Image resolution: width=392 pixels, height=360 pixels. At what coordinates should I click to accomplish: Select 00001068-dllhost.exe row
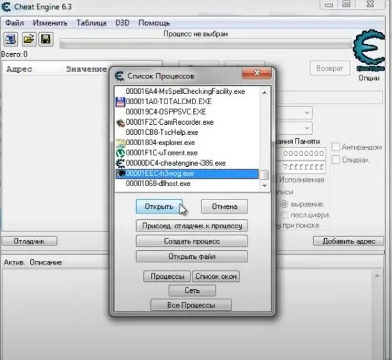(187, 184)
